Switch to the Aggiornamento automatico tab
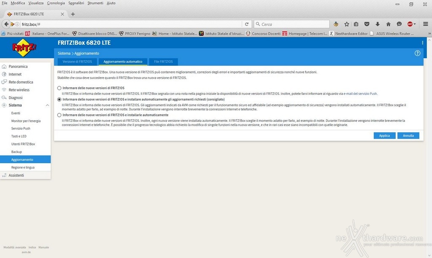Image resolution: width=432 pixels, height=258 pixels. tap(123, 62)
